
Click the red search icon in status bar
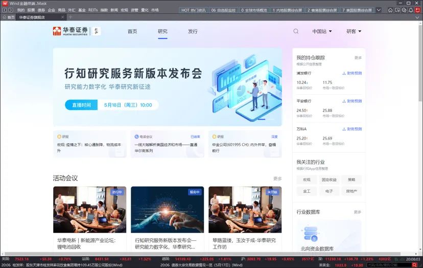tap(415, 265)
